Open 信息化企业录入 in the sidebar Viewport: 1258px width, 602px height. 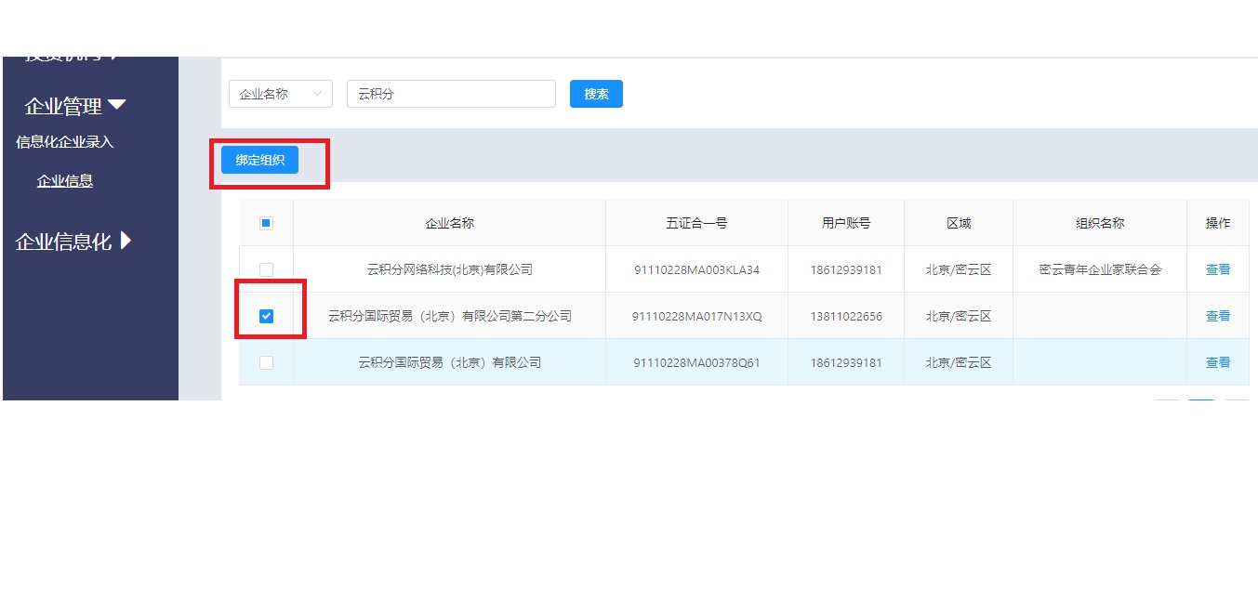65,142
